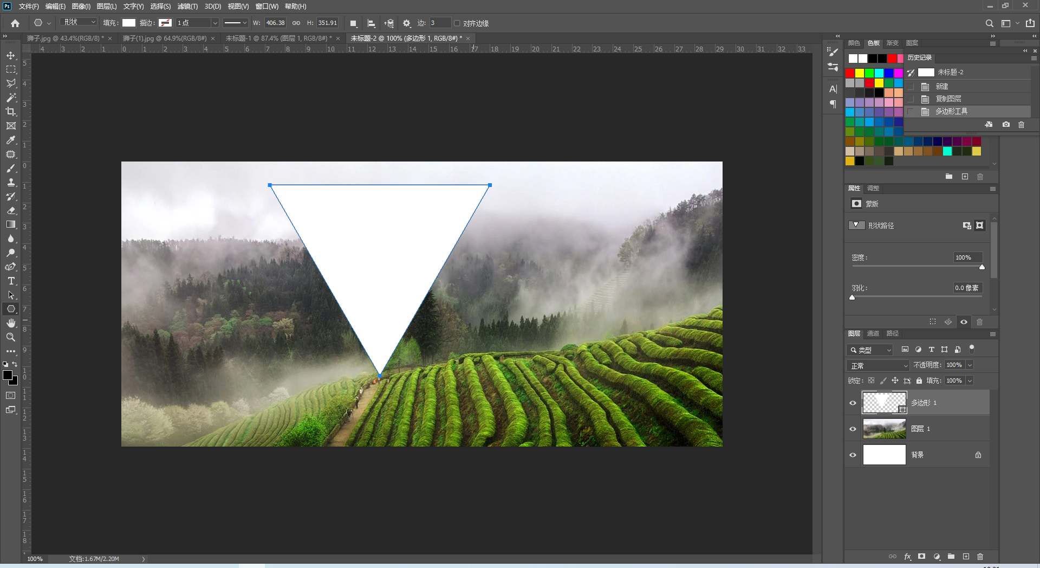The height and width of the screenshot is (568, 1040).
Task: Open the stroke line style dropdown
Action: [x=236, y=23]
